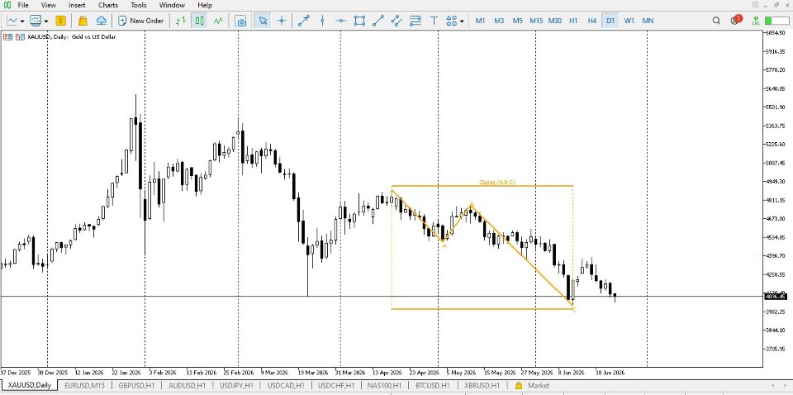793x395 pixels.
Task: Switch to the EURUSD,M15 chart tab
Action: pos(84,385)
